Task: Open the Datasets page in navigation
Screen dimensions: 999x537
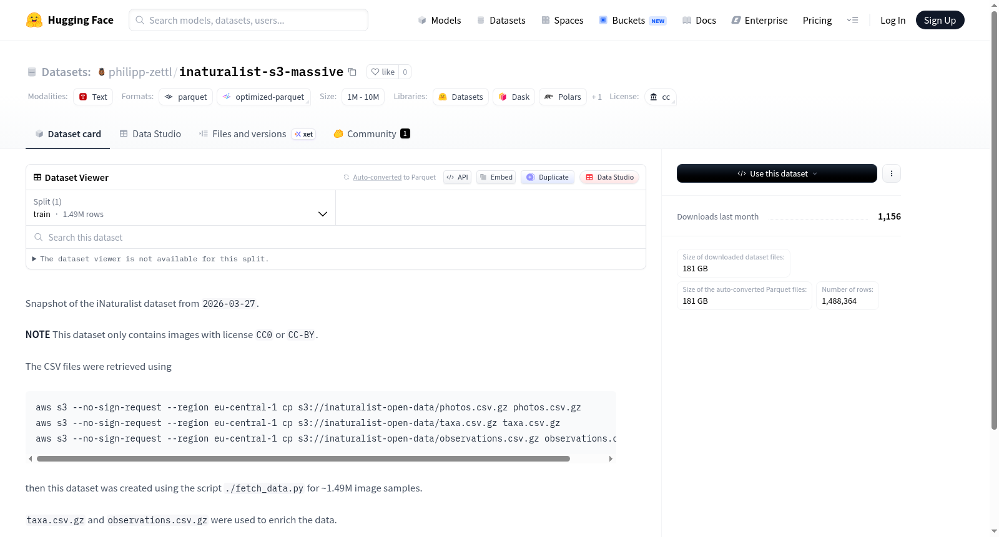Action: pyautogui.click(x=501, y=20)
